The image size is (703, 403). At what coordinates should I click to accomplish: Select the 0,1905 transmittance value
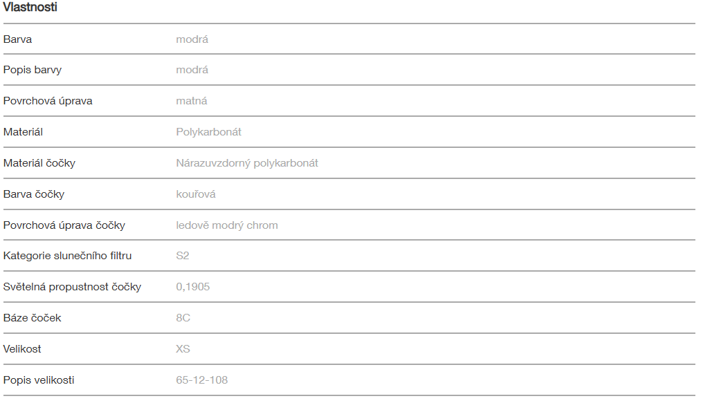tap(193, 287)
